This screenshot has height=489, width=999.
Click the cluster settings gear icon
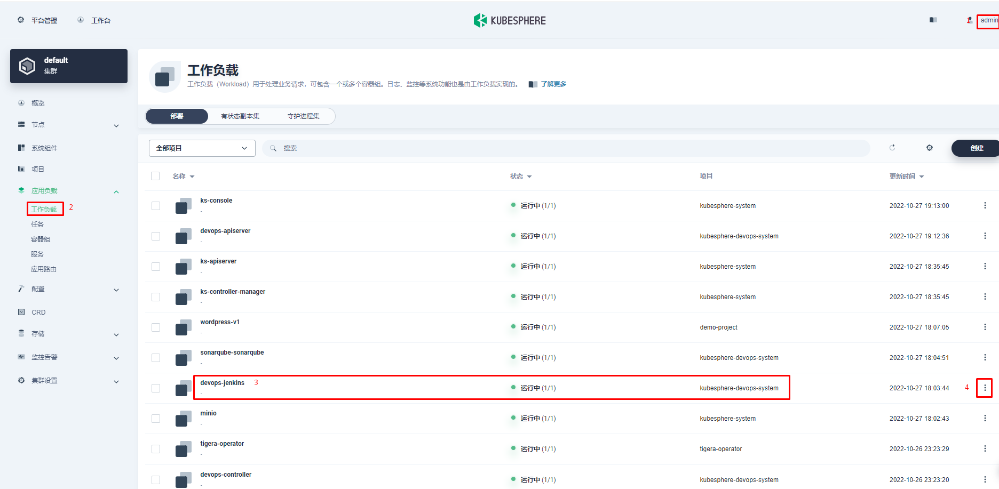tap(21, 380)
